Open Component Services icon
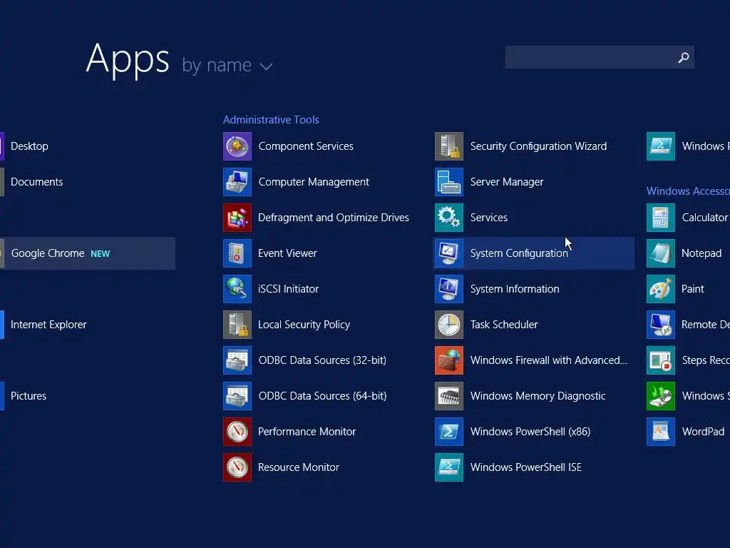 click(x=237, y=146)
